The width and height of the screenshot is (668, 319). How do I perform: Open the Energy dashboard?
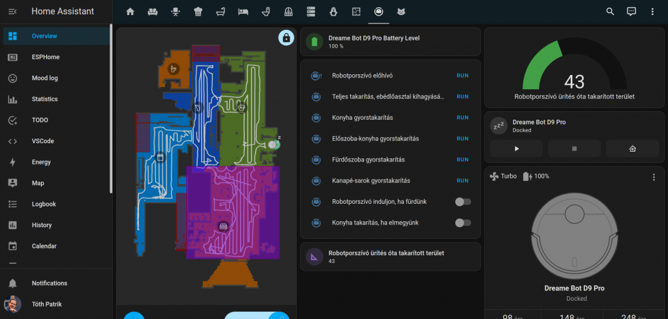tap(56, 162)
